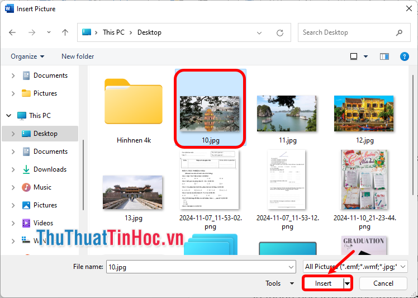Open the Insert button dropdown arrow

[348, 283]
